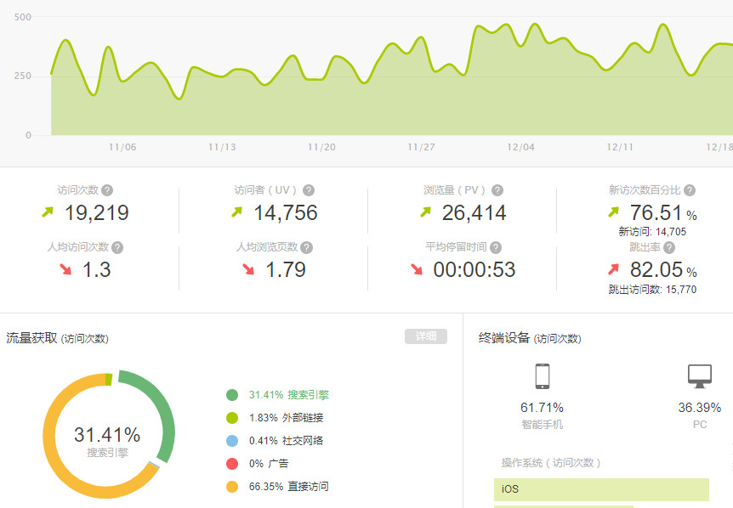The height and width of the screenshot is (508, 733).
Task: Click the green up arrow next to 26,414
Action: point(425,212)
